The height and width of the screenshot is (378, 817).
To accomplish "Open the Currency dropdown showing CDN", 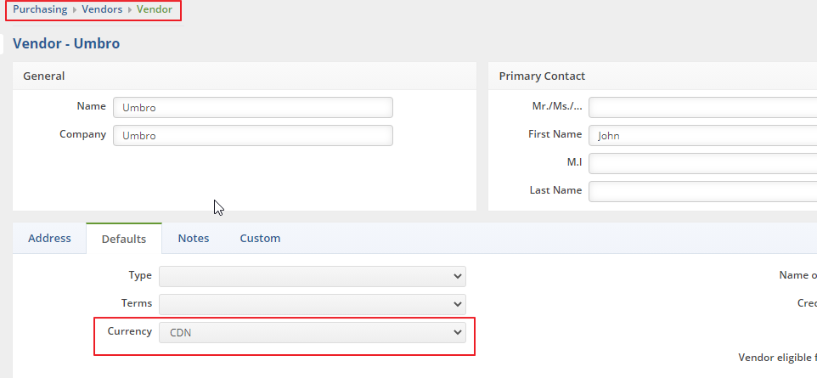I will [312, 332].
